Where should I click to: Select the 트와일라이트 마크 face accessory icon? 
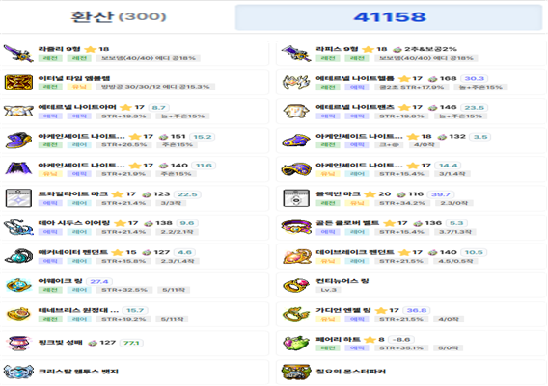(x=18, y=198)
